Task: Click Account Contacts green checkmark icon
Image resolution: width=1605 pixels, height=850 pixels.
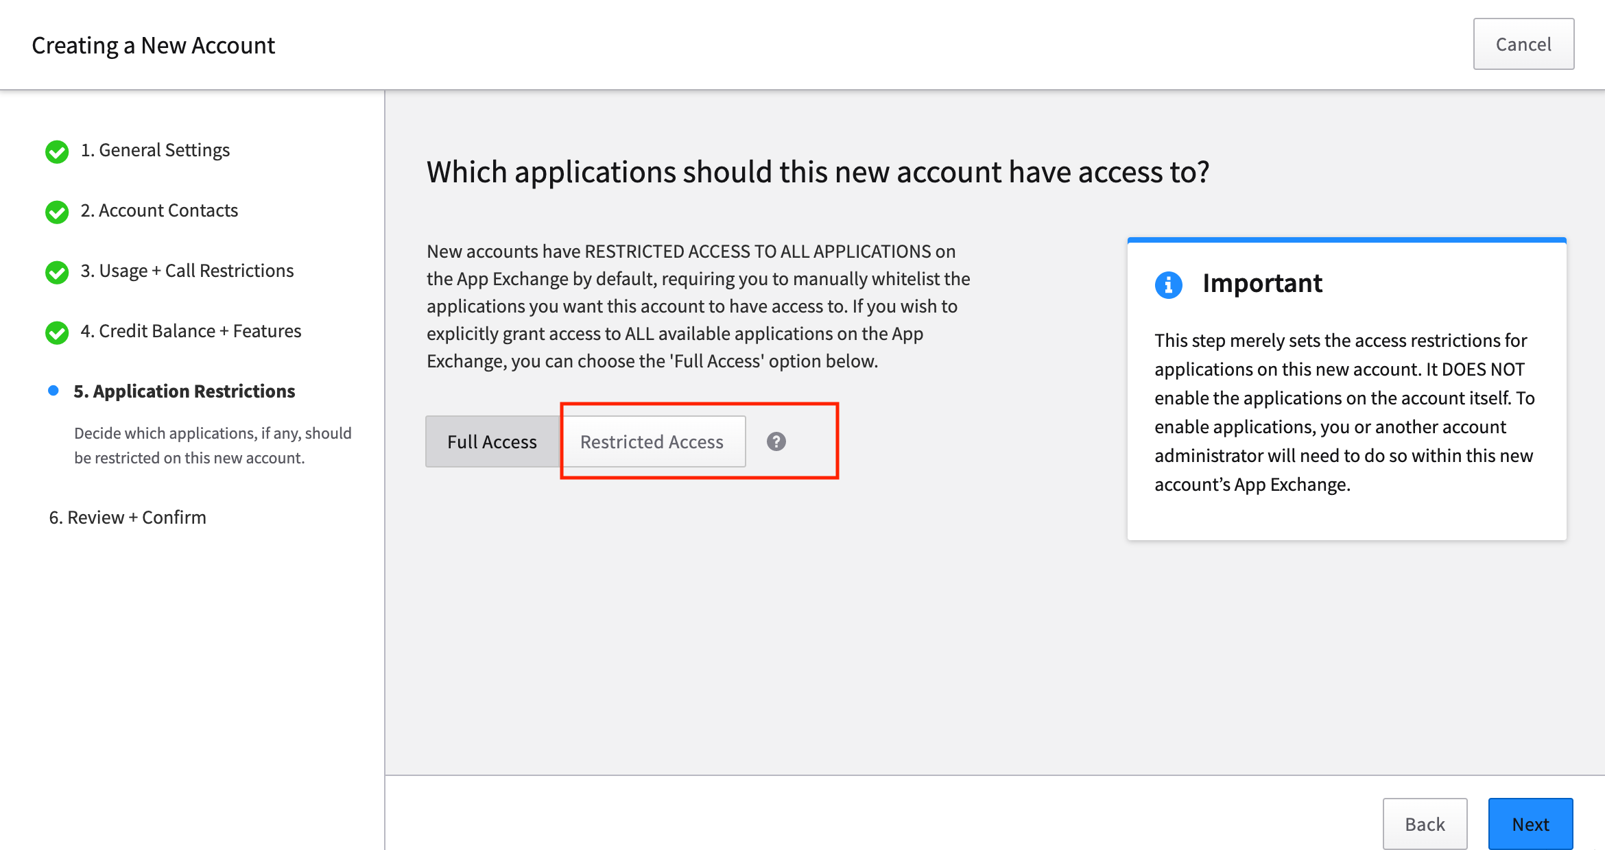Action: (x=57, y=212)
